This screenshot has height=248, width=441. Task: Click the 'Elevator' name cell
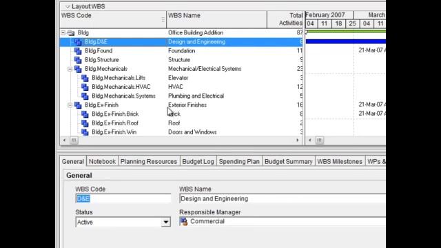click(178, 78)
